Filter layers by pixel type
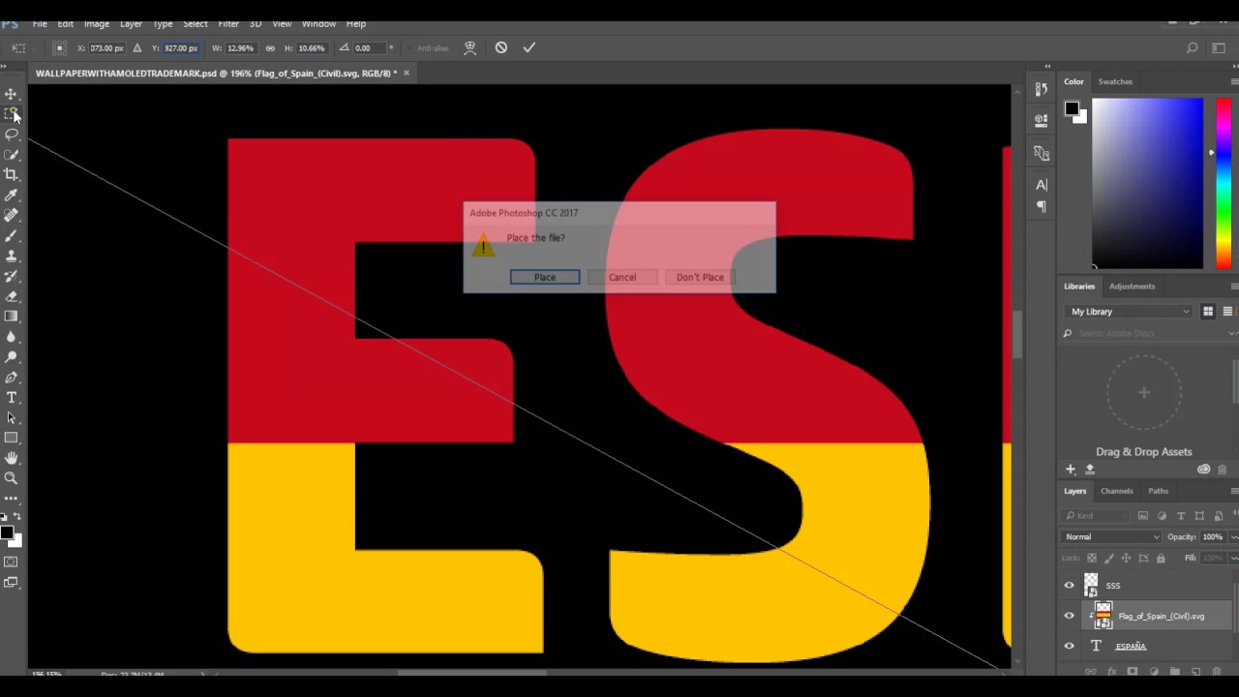The width and height of the screenshot is (1239, 697). click(x=1143, y=516)
